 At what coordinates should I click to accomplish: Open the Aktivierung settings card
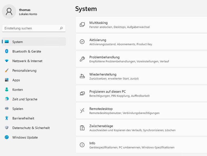click(x=141, y=42)
